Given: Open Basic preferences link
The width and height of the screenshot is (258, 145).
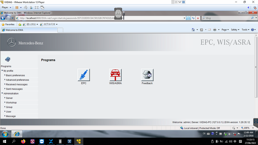Looking at the screenshot, I should click(15, 75).
